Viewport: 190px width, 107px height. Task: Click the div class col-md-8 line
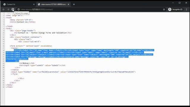[x=29, y=42]
